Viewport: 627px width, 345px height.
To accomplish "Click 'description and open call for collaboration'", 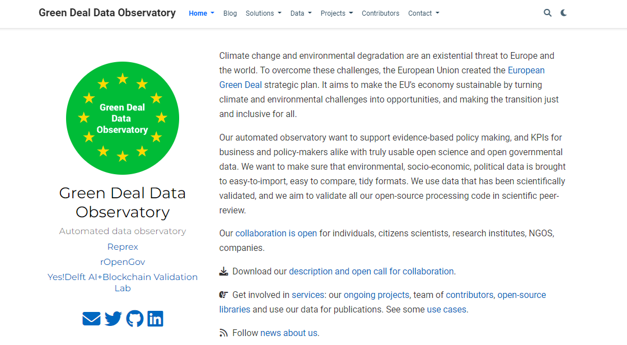I will (371, 272).
